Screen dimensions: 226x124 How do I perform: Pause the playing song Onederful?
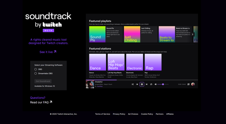coord(142,84)
